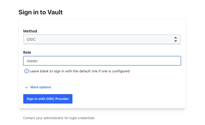Click the Sign in to Vault heading
The image size is (205, 125).
41,12
